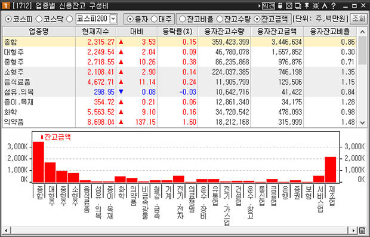
Task: Click the mouse icon in title bar
Action: (x=280, y=5)
